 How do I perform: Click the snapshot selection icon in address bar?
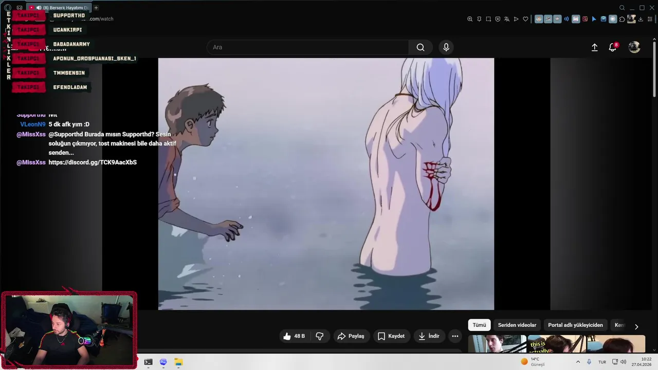click(488, 19)
